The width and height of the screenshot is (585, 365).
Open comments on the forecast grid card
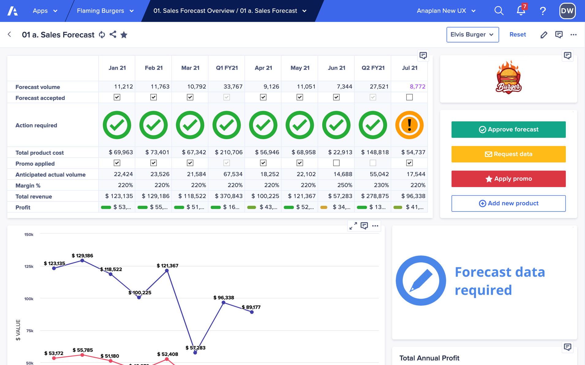423,56
